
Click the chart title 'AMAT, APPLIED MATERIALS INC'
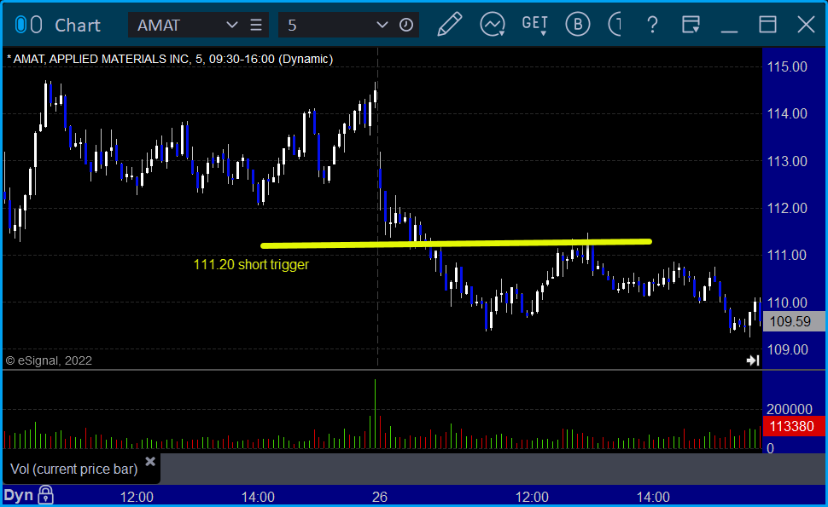[x=101, y=59]
